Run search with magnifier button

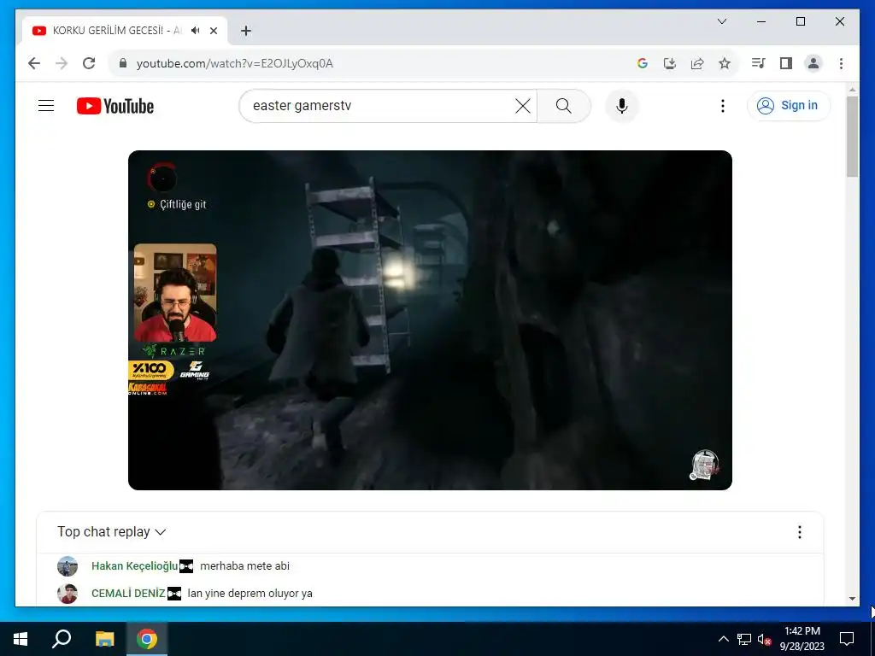pos(564,105)
